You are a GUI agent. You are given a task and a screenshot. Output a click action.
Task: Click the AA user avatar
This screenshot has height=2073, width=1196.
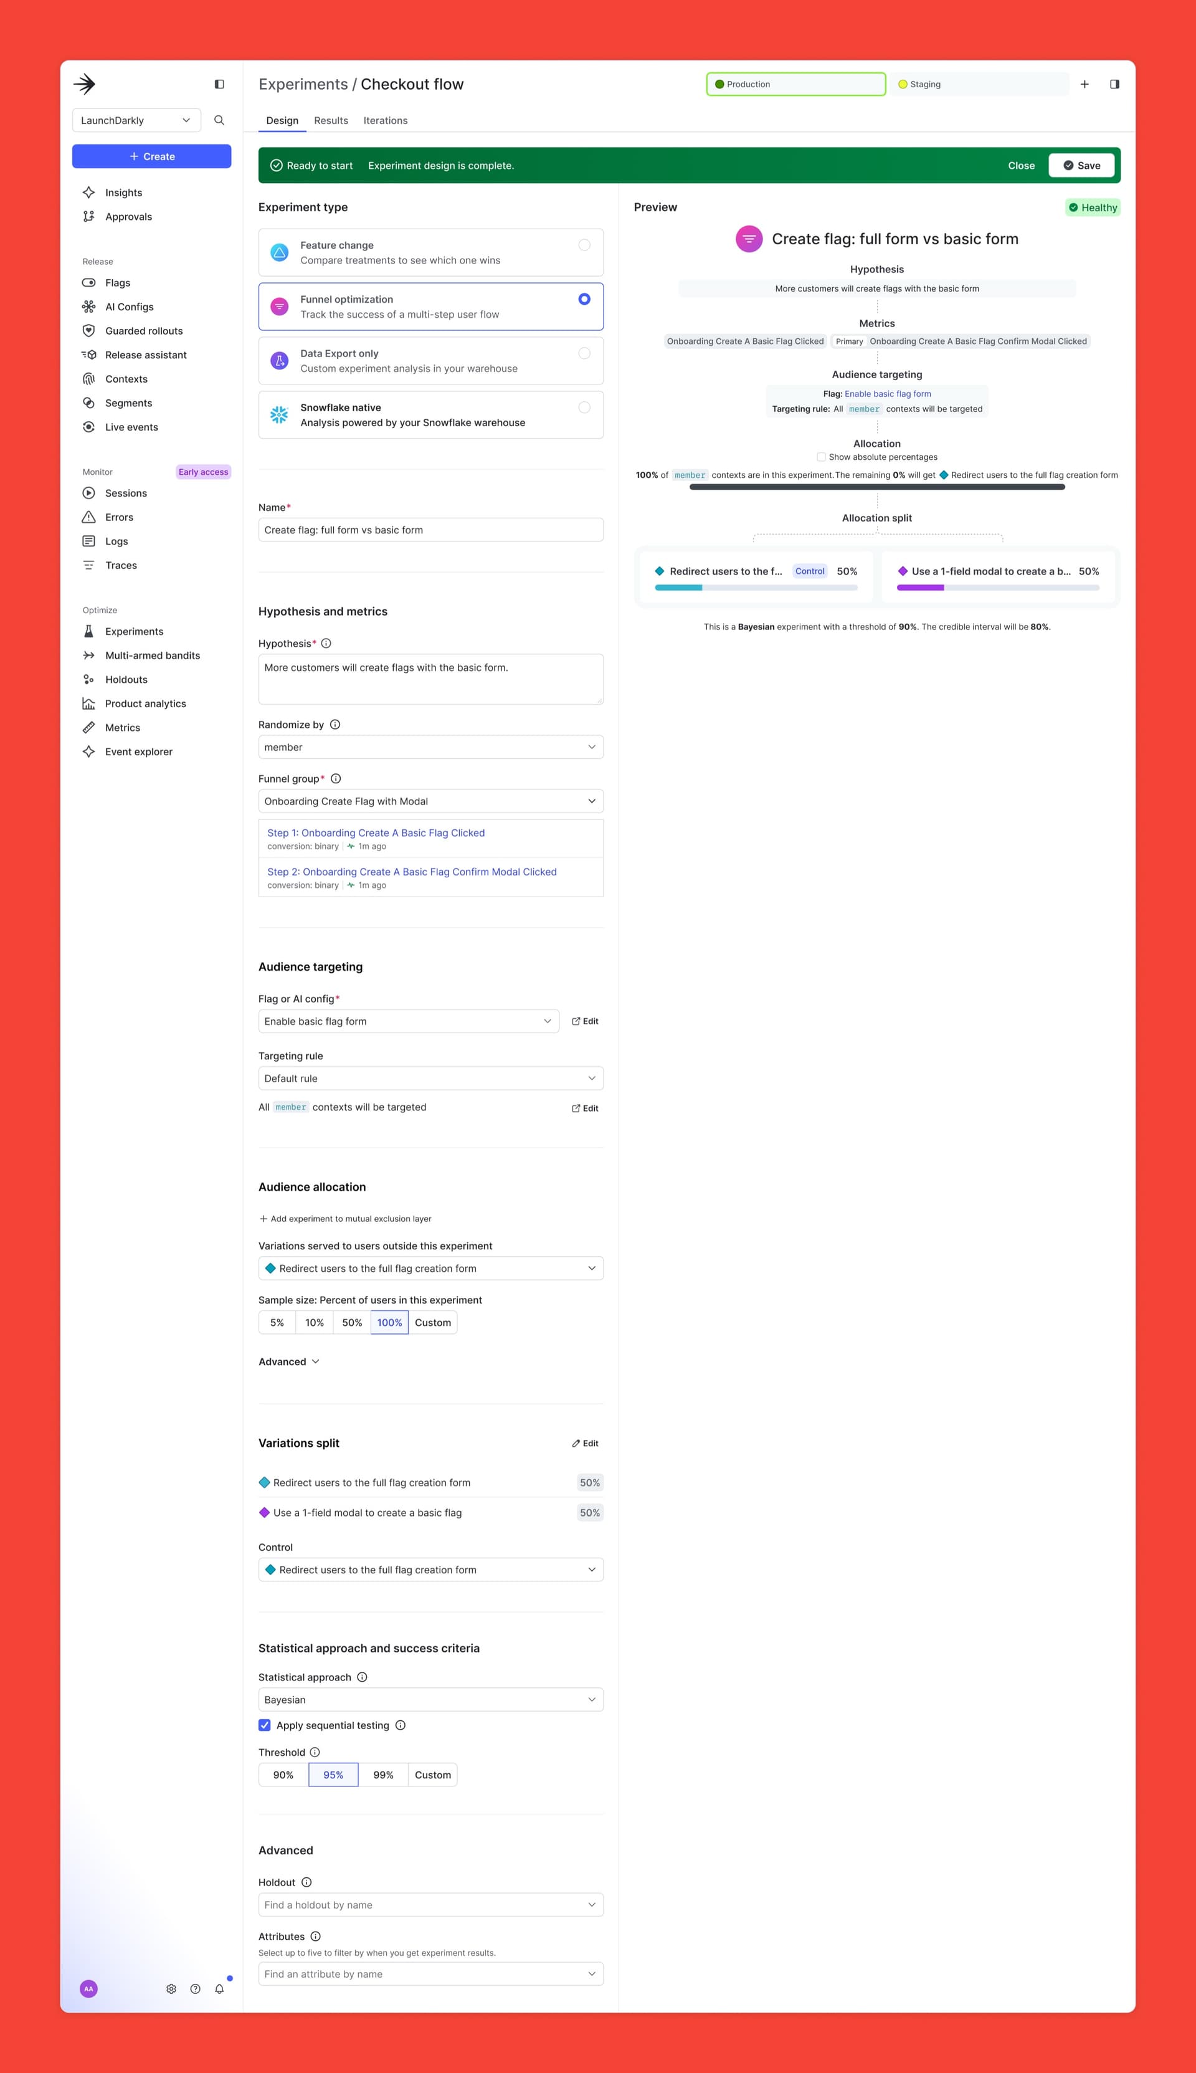88,1989
